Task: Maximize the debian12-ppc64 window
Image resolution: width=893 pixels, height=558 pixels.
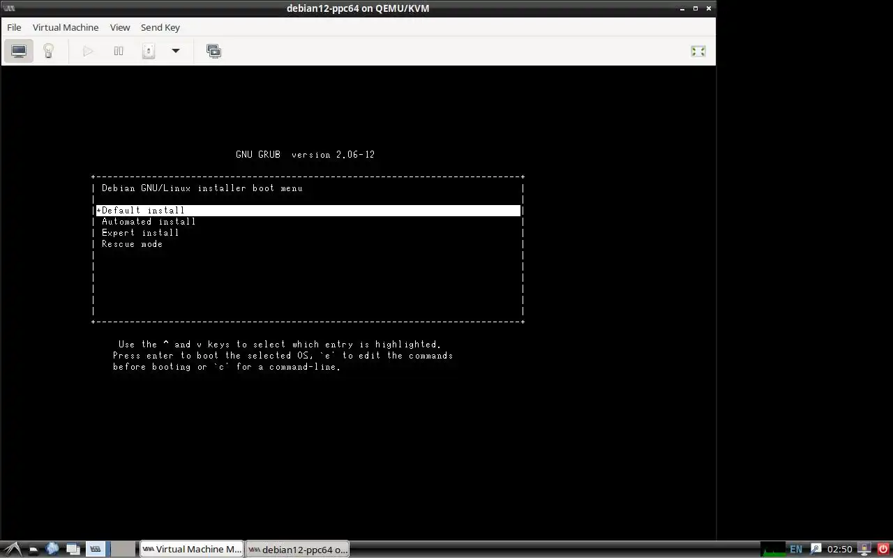Action: (x=696, y=8)
